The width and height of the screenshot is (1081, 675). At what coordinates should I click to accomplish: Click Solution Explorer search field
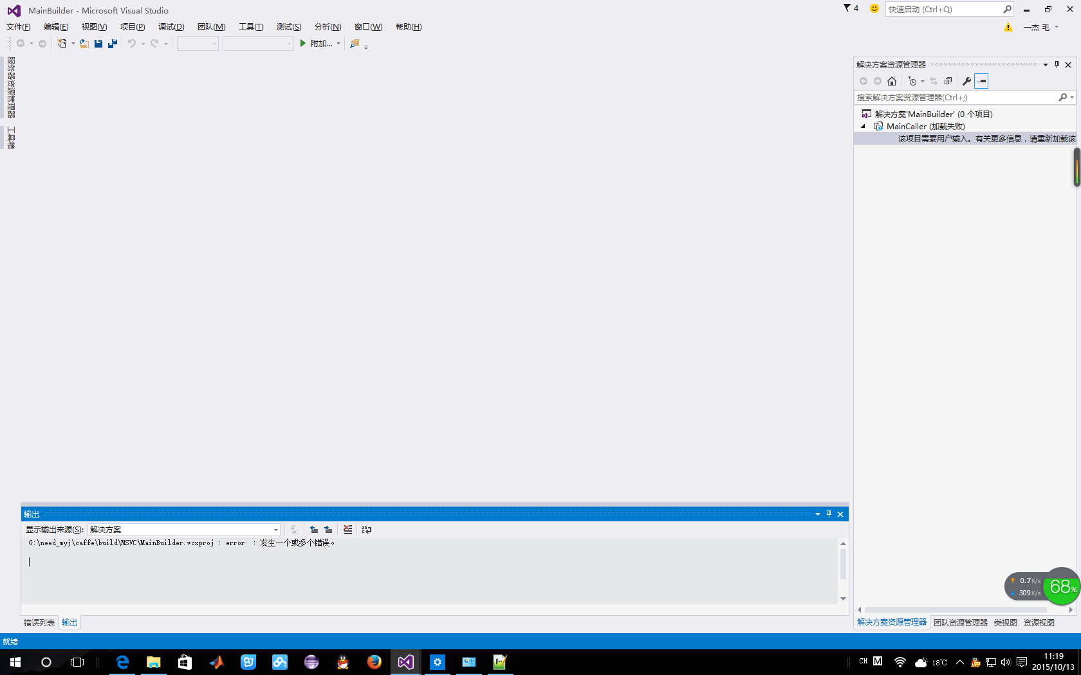click(956, 98)
